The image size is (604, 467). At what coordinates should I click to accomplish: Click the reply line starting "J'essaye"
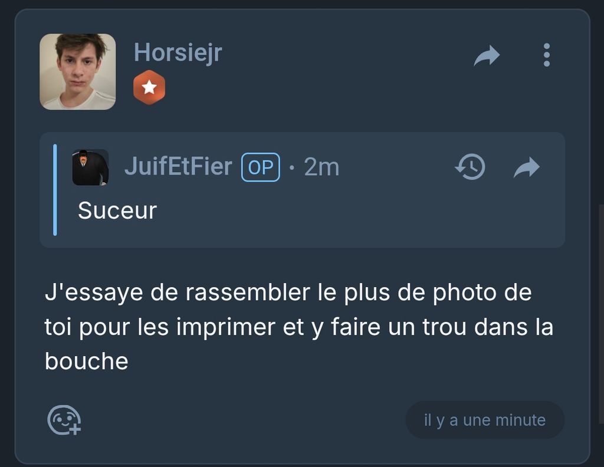[x=288, y=292]
